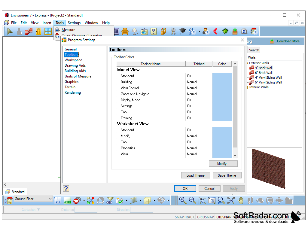
Task: Open the 3D camera view icon
Action: pyautogui.click(x=77, y=201)
